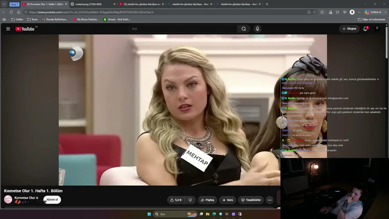The image size is (389, 219).
Task: Reload the page
Action: [11, 12]
